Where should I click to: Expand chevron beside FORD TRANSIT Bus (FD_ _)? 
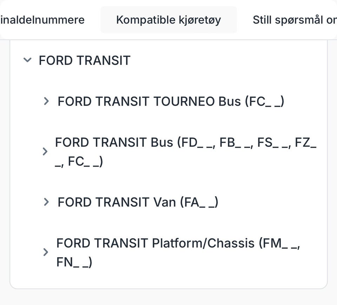[x=45, y=152]
